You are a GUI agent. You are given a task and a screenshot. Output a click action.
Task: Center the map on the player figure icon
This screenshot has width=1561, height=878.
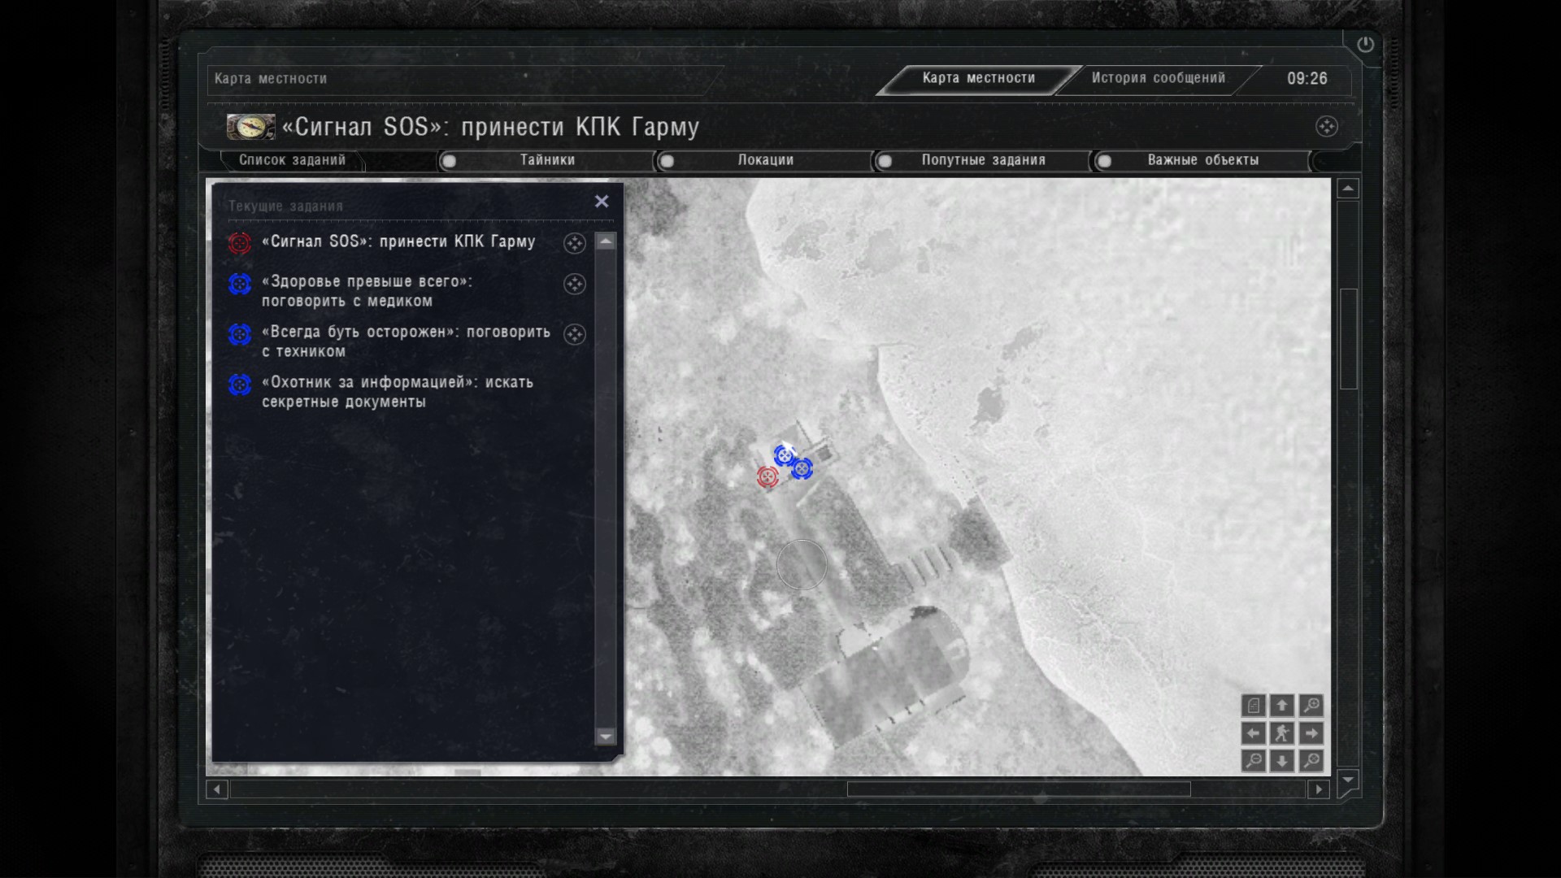point(1282,733)
